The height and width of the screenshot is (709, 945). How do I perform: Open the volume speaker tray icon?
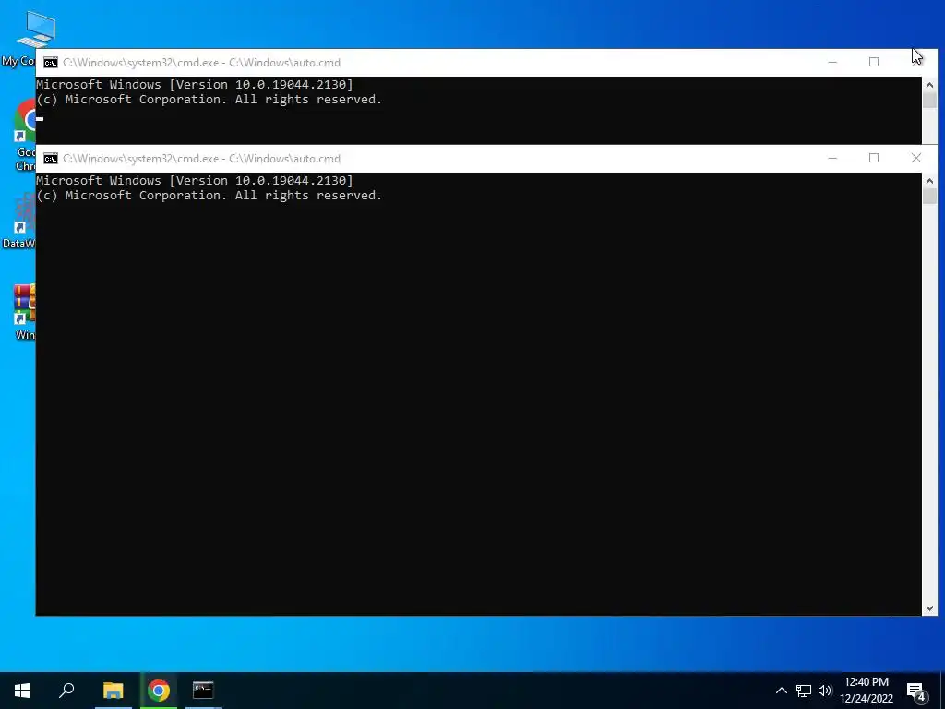pos(825,691)
